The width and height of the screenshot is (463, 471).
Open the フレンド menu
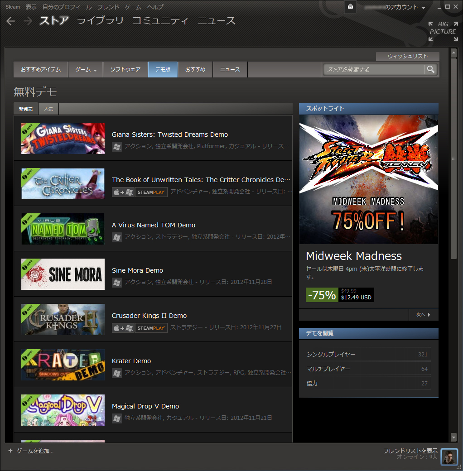[108, 7]
